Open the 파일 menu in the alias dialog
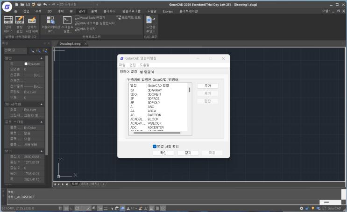 [x=122, y=65]
